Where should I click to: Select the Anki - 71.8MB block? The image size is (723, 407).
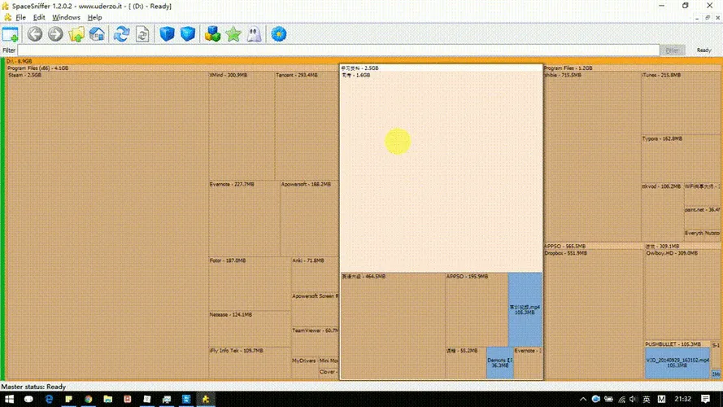click(315, 274)
